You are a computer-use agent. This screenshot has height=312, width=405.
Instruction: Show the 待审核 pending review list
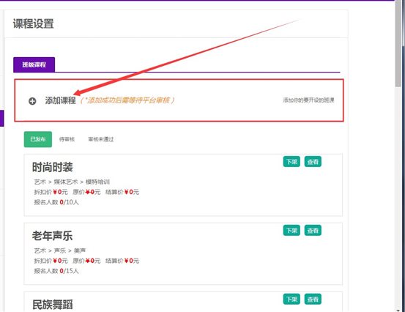click(x=67, y=139)
